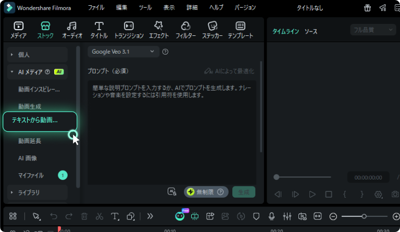400x232 pixels.
Task: Open the ヘルプ menu
Action: pos(216,8)
